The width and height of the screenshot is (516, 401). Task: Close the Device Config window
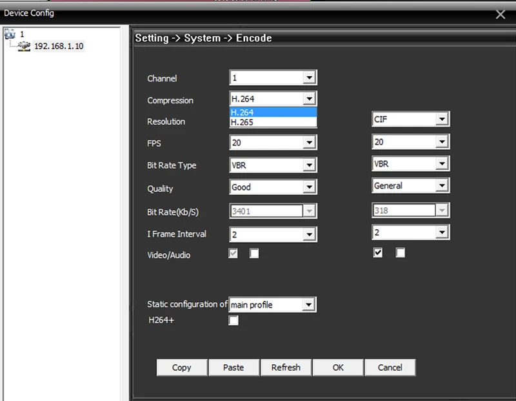(501, 14)
